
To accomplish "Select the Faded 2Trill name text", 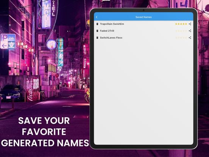I will [107, 31].
